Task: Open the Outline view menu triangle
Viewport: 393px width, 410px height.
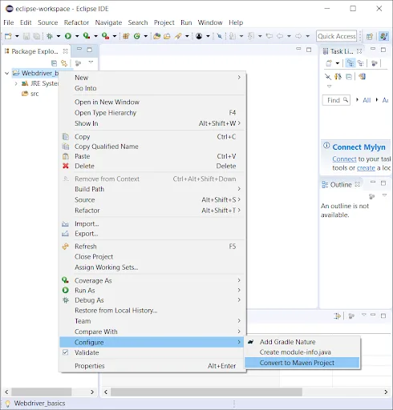Action: [384, 195]
